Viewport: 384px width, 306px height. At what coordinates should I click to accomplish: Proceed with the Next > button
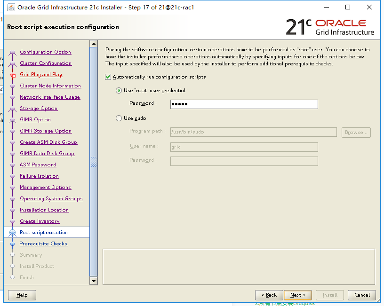click(x=298, y=295)
